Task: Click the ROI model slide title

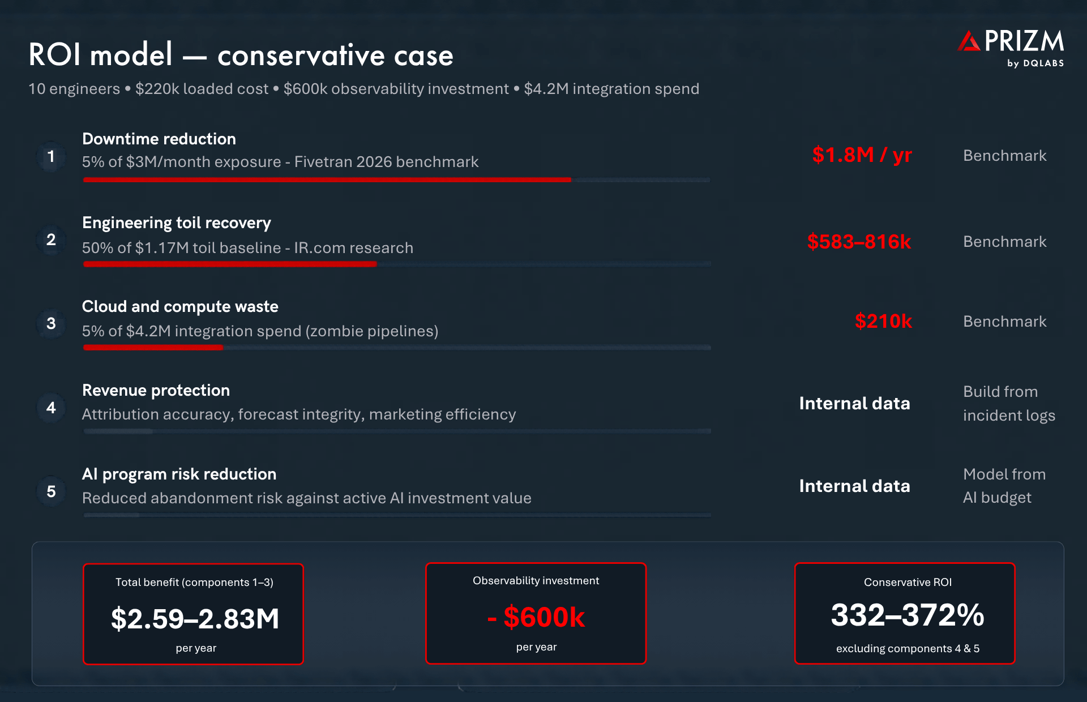Action: pos(241,55)
